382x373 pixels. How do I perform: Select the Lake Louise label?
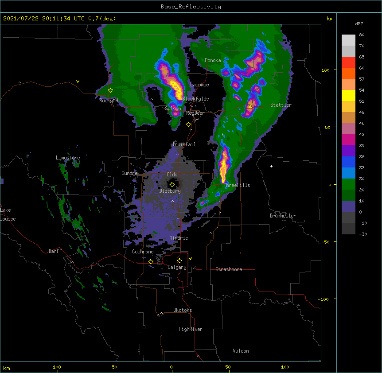pyautogui.click(x=8, y=214)
